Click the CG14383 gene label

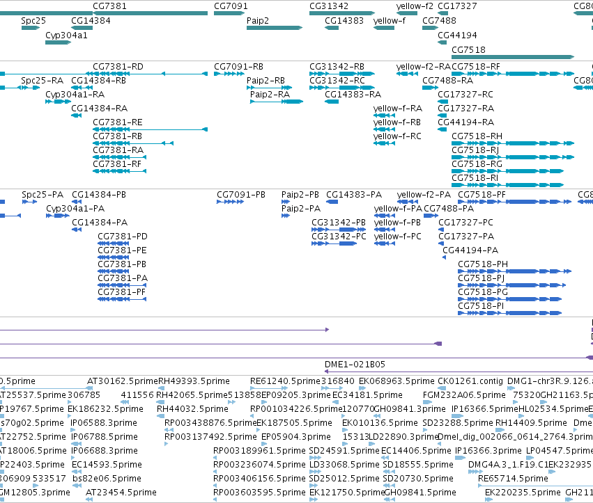pos(344,20)
